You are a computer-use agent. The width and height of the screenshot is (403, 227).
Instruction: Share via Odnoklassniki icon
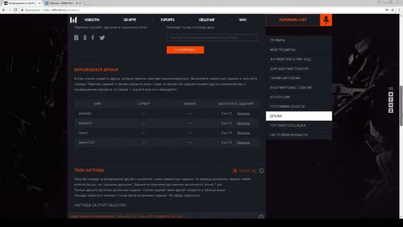coord(85,38)
